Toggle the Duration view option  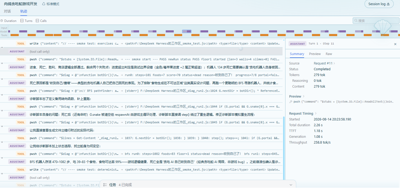point(8,21)
